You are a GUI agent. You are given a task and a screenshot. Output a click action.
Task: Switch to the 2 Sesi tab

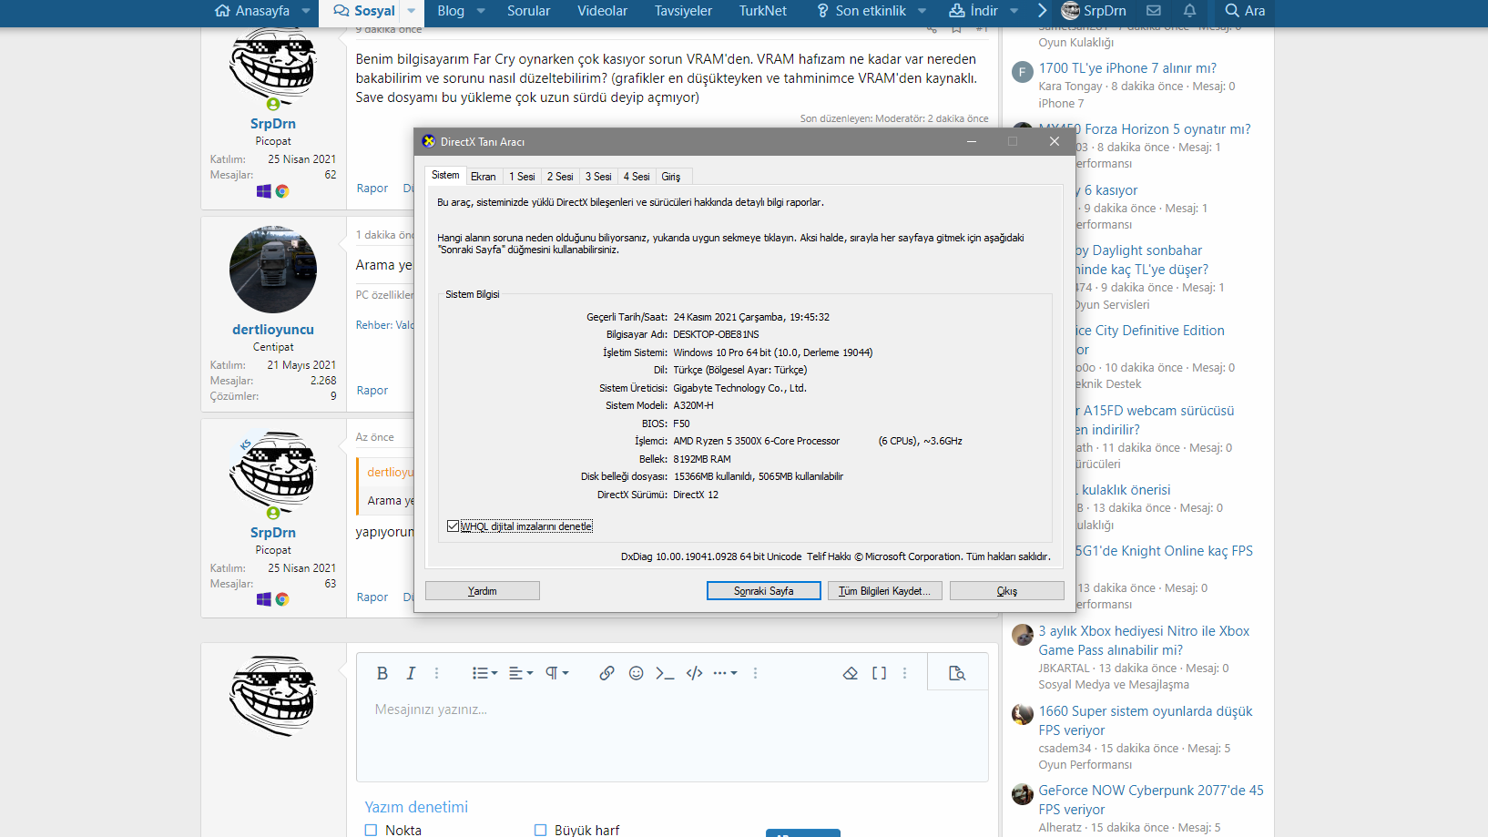click(x=560, y=177)
